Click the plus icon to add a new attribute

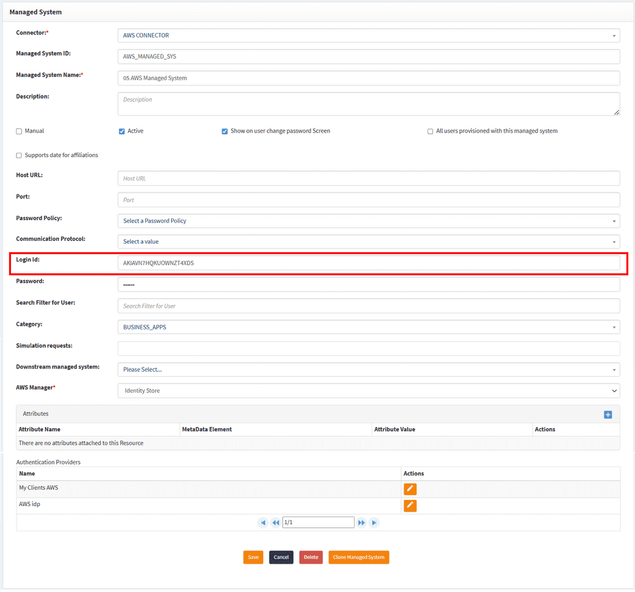[x=608, y=415]
